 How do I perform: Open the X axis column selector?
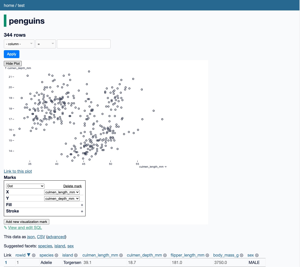tap(62, 192)
